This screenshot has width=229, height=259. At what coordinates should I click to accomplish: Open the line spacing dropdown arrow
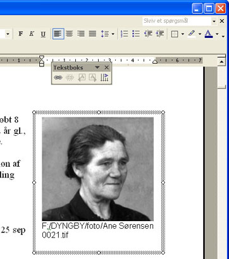click(x=113, y=34)
